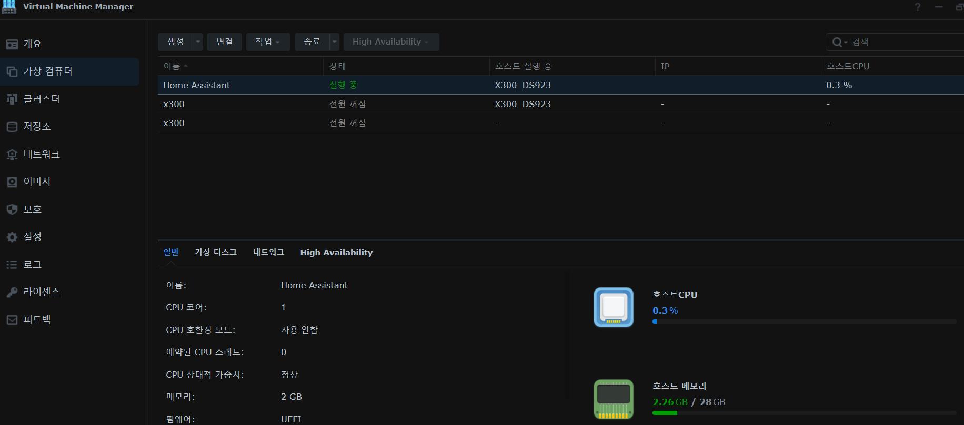Viewport: 964px width, 425px height.
Task: Switch to the High Availability details tab
Action: point(336,253)
